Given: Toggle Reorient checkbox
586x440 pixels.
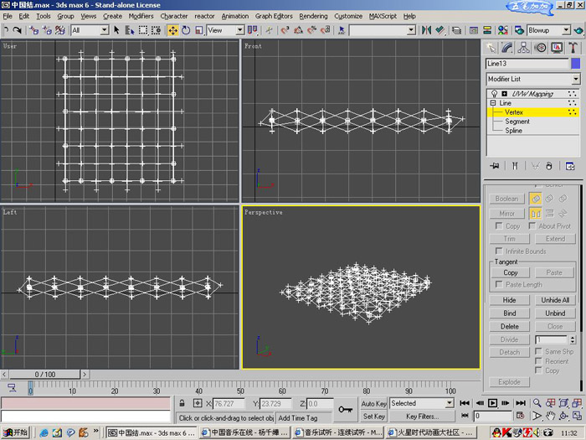Looking at the screenshot, I should (538, 361).
